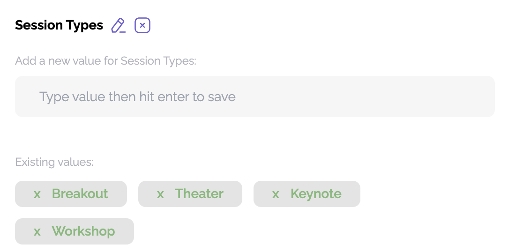508x252 pixels.
Task: Click the pencil edit icon beside Session Types
Action: click(x=118, y=25)
